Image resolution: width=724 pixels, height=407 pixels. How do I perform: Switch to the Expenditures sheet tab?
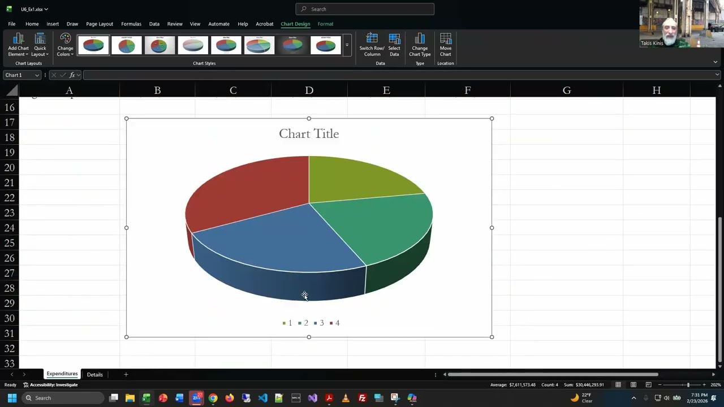pyautogui.click(x=62, y=374)
